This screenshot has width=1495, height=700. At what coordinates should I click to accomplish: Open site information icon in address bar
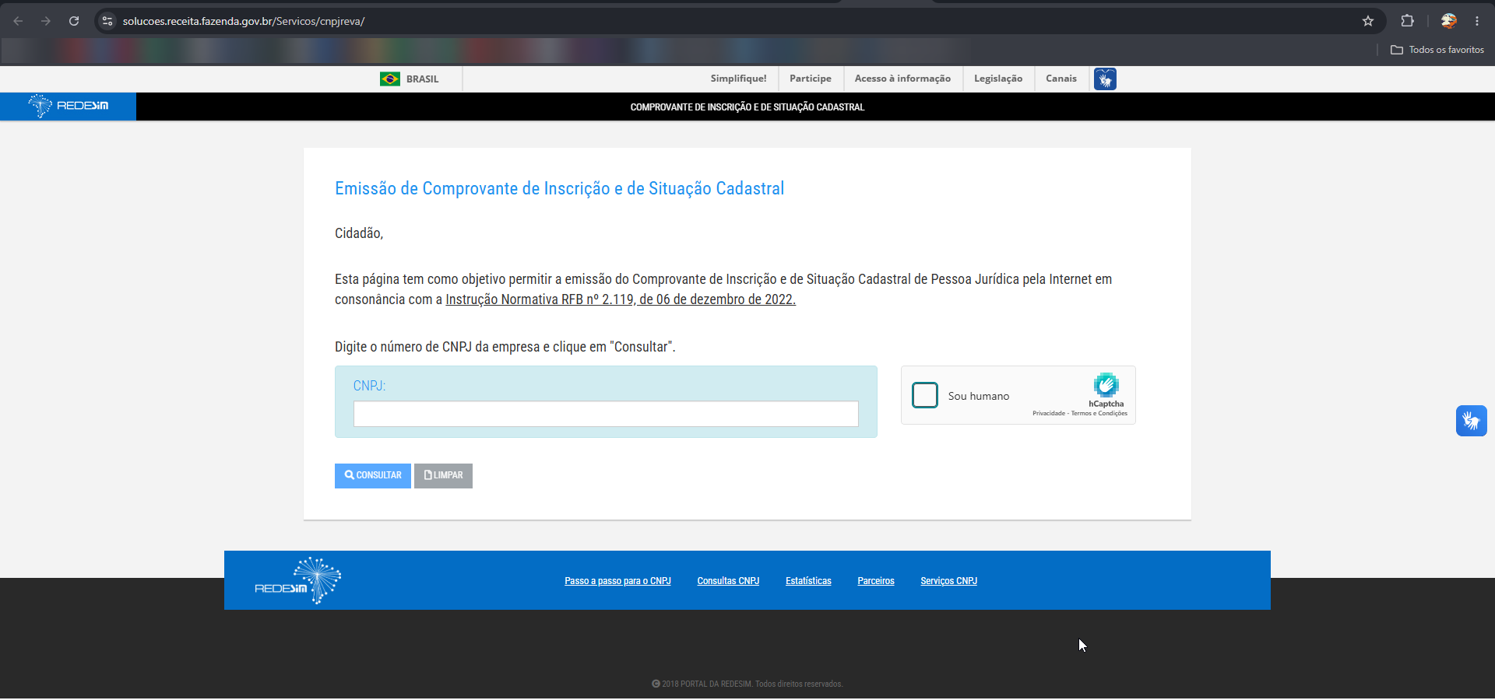107,21
